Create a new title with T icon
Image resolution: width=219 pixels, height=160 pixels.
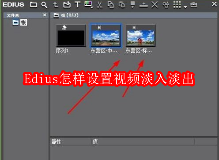click(x=77, y=5)
